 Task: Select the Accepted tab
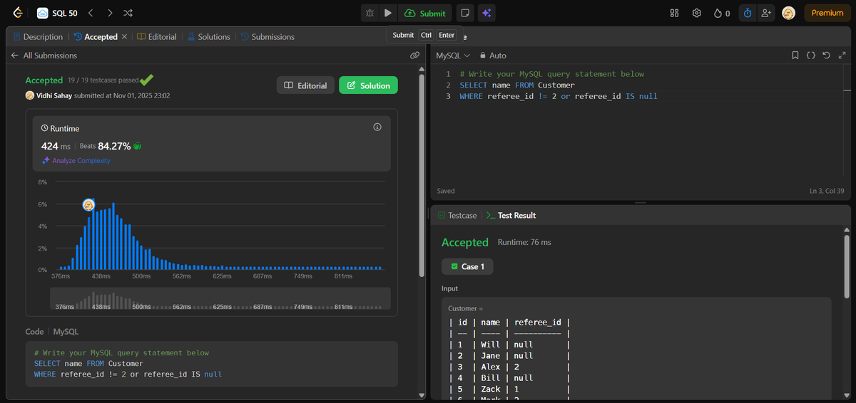(x=96, y=36)
